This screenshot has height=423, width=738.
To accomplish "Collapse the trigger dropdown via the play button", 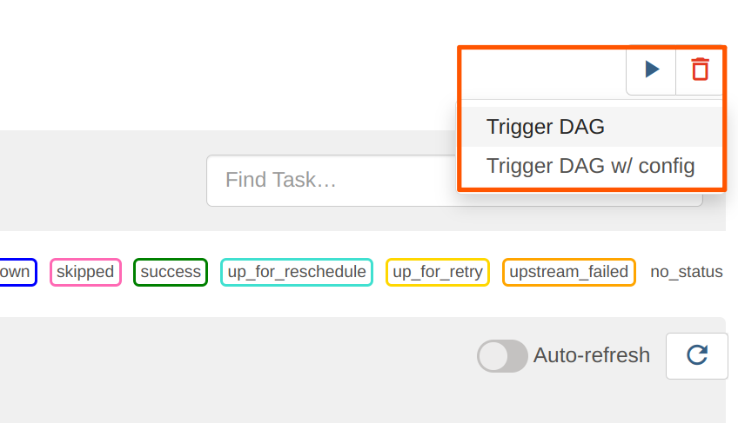I will point(652,69).
